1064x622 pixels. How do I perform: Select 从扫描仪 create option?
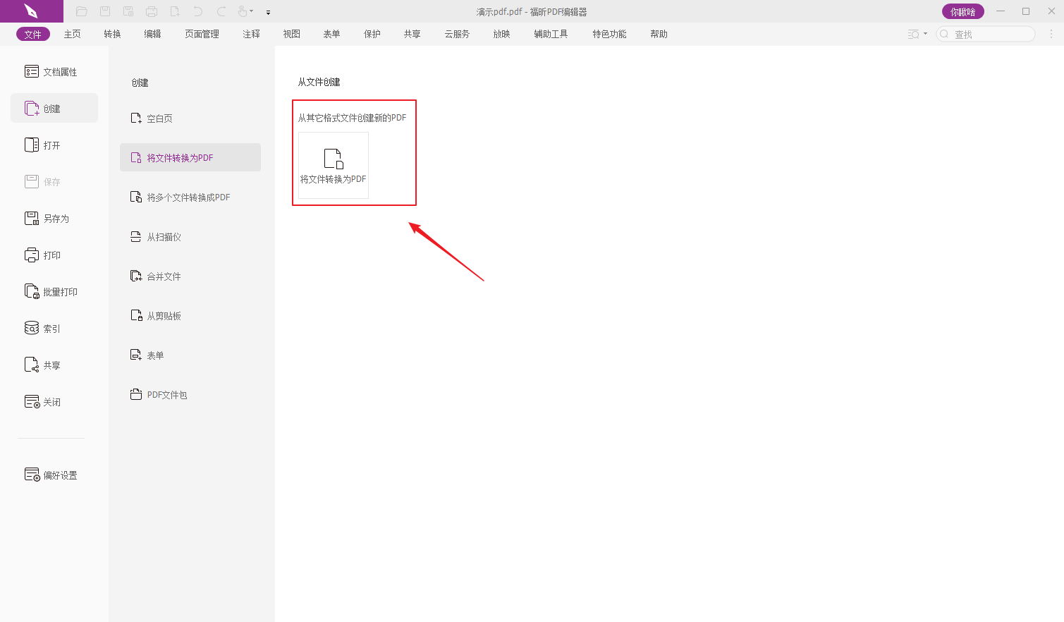(164, 237)
